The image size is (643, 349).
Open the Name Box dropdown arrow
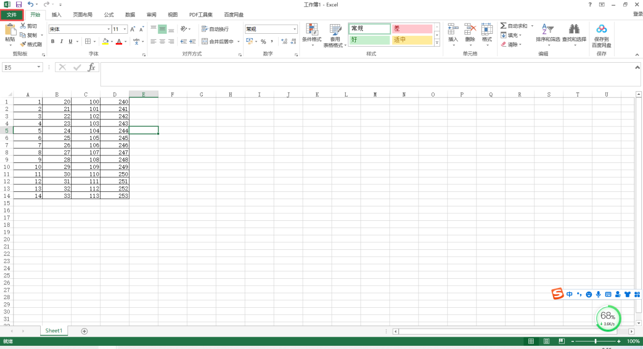39,67
